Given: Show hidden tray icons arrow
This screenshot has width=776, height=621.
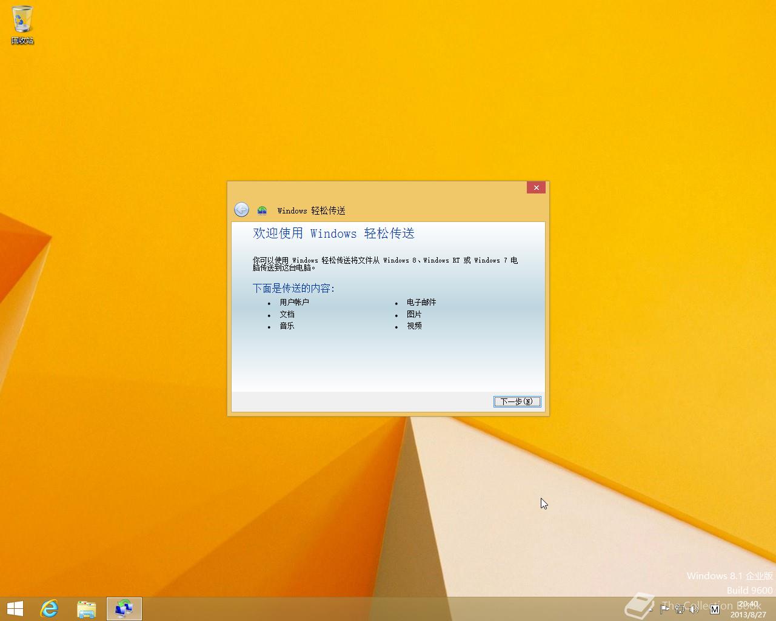Looking at the screenshot, I should pyautogui.click(x=651, y=609).
